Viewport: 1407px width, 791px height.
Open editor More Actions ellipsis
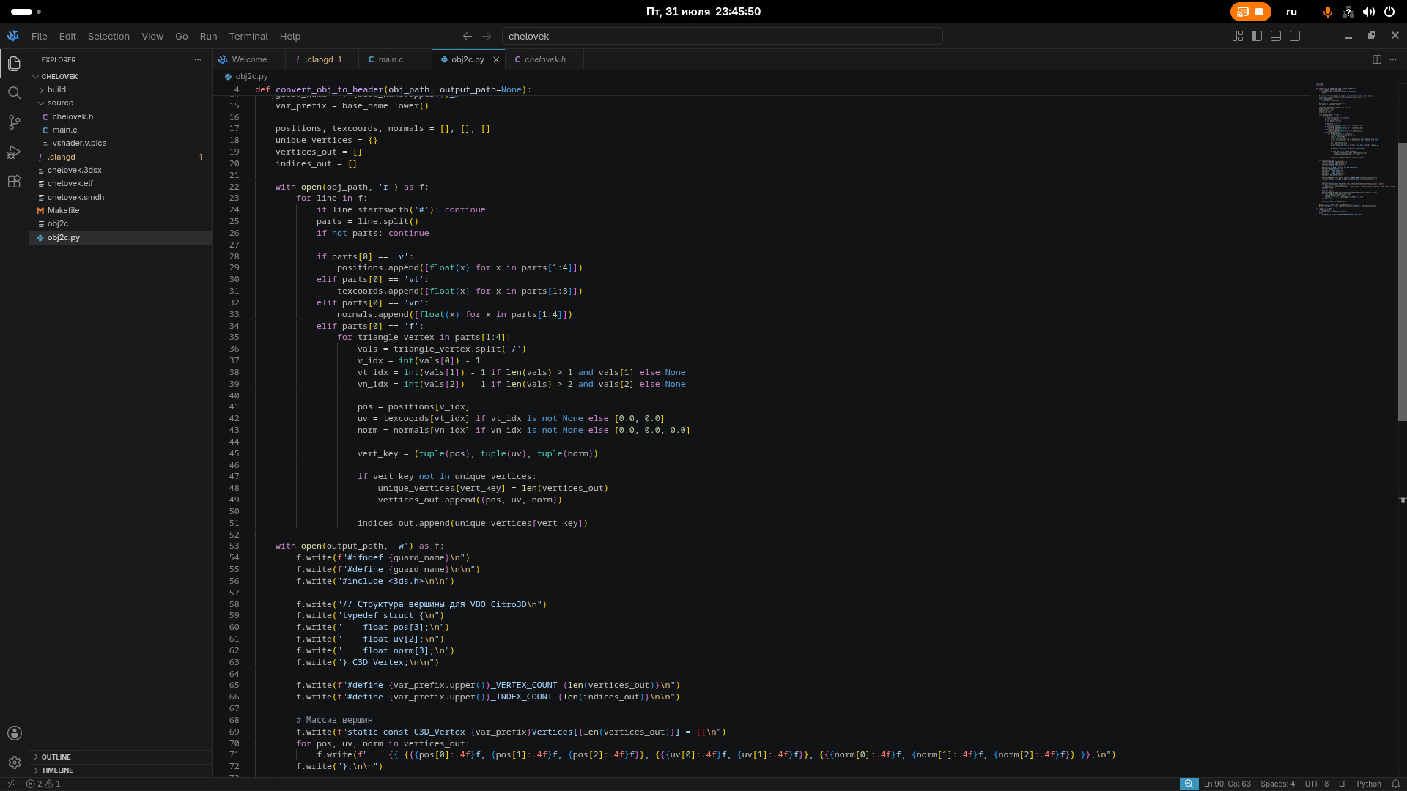(x=1393, y=59)
